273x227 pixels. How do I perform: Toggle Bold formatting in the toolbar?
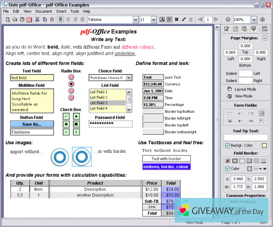point(177,20)
